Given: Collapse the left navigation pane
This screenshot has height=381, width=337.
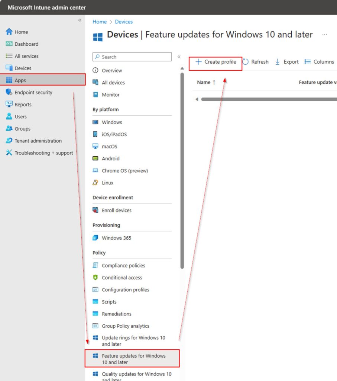Looking at the screenshot, I should pos(79,20).
